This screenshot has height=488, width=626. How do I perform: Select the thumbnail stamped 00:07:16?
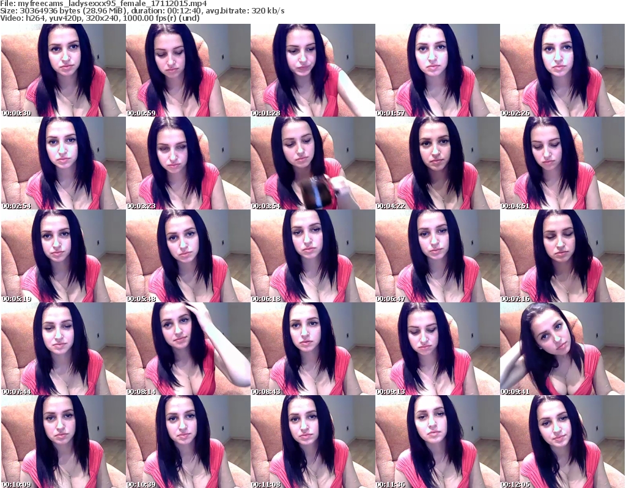pyautogui.click(x=562, y=256)
